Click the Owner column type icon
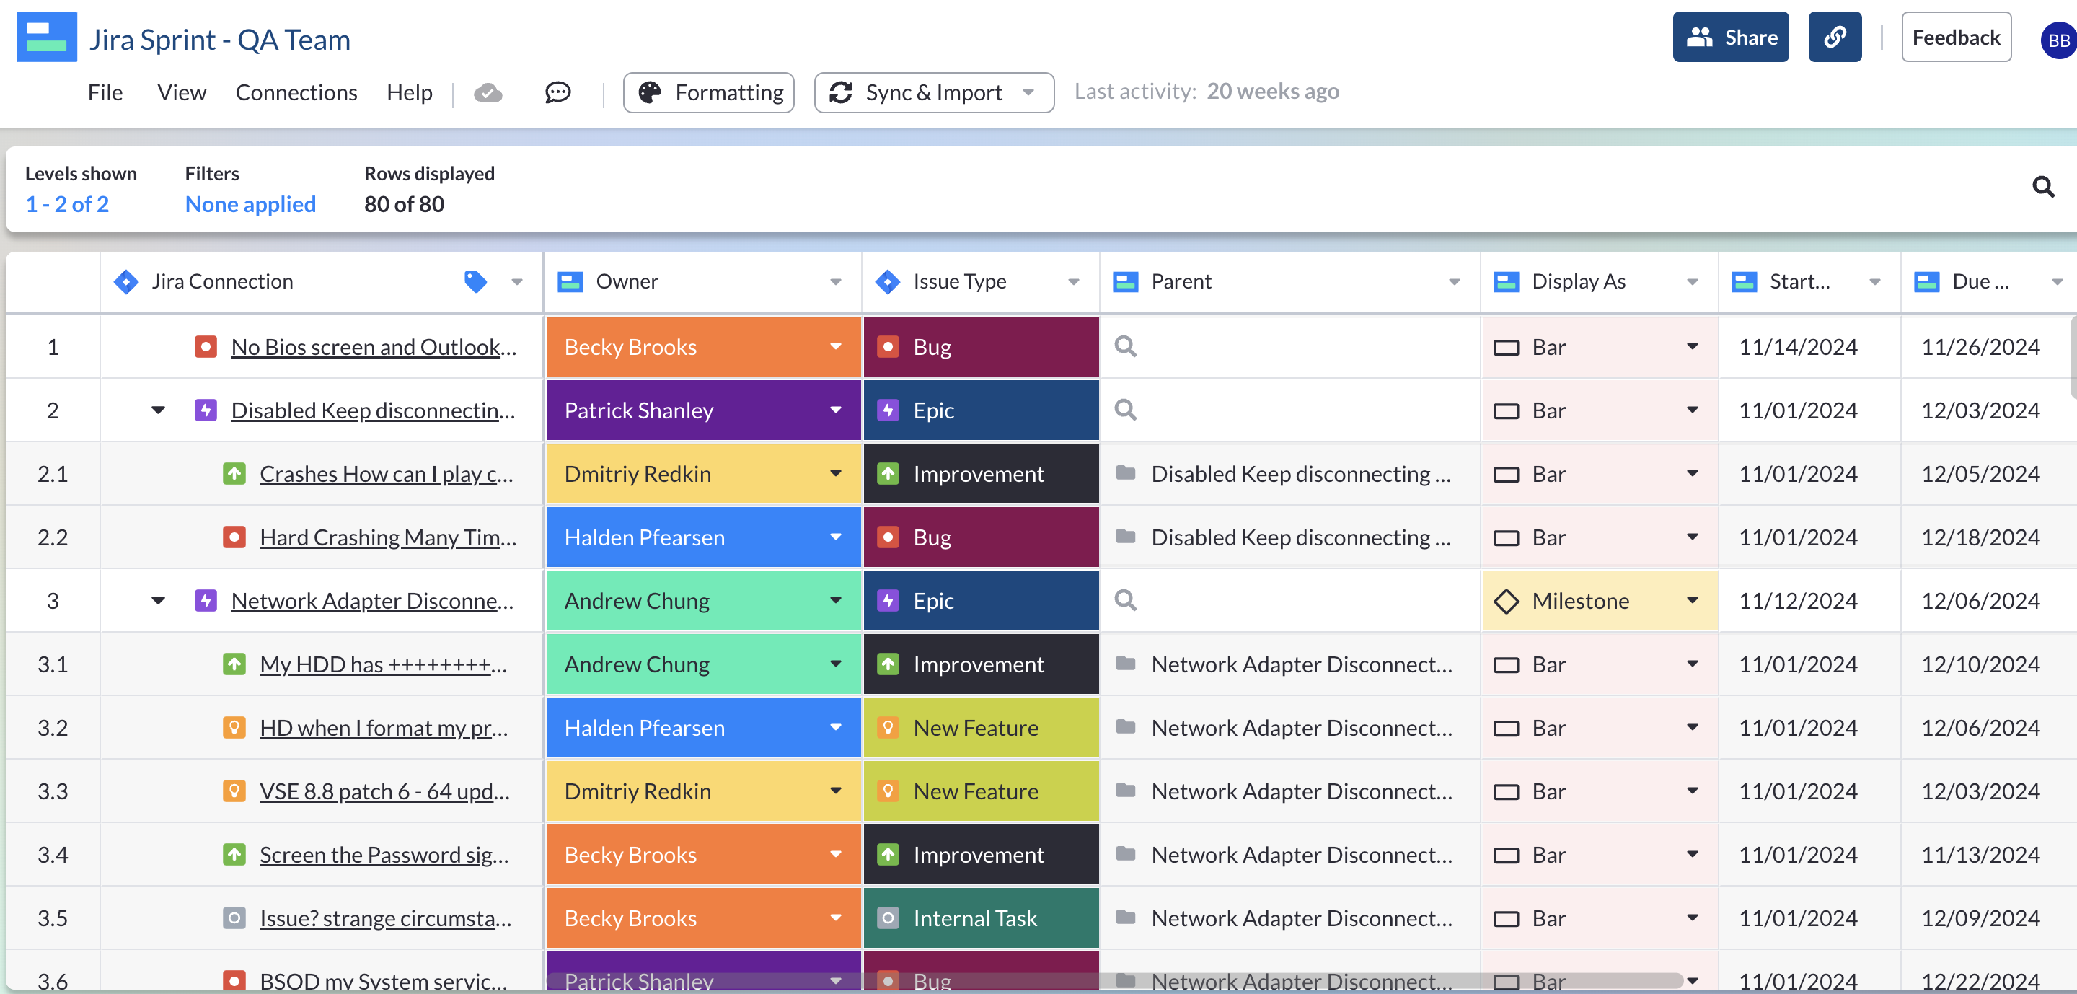Image resolution: width=2077 pixels, height=994 pixels. [570, 281]
